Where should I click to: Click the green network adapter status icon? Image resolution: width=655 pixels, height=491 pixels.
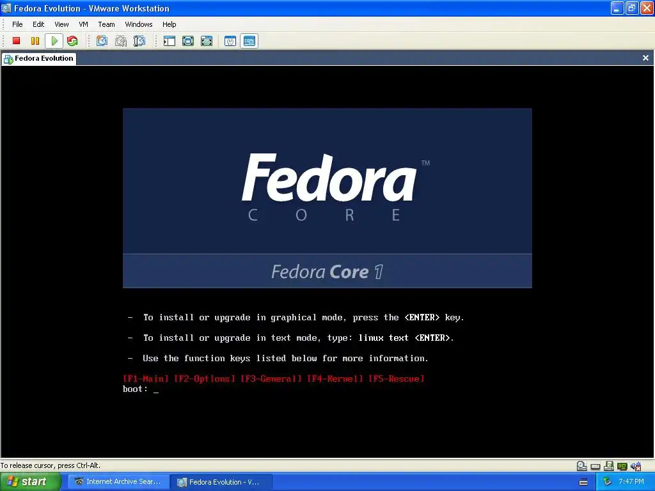click(x=622, y=466)
